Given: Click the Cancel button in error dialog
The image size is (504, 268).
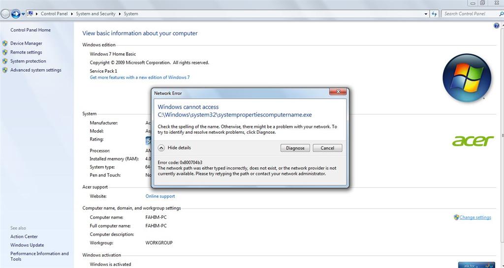Looking at the screenshot, I should (x=327, y=148).
